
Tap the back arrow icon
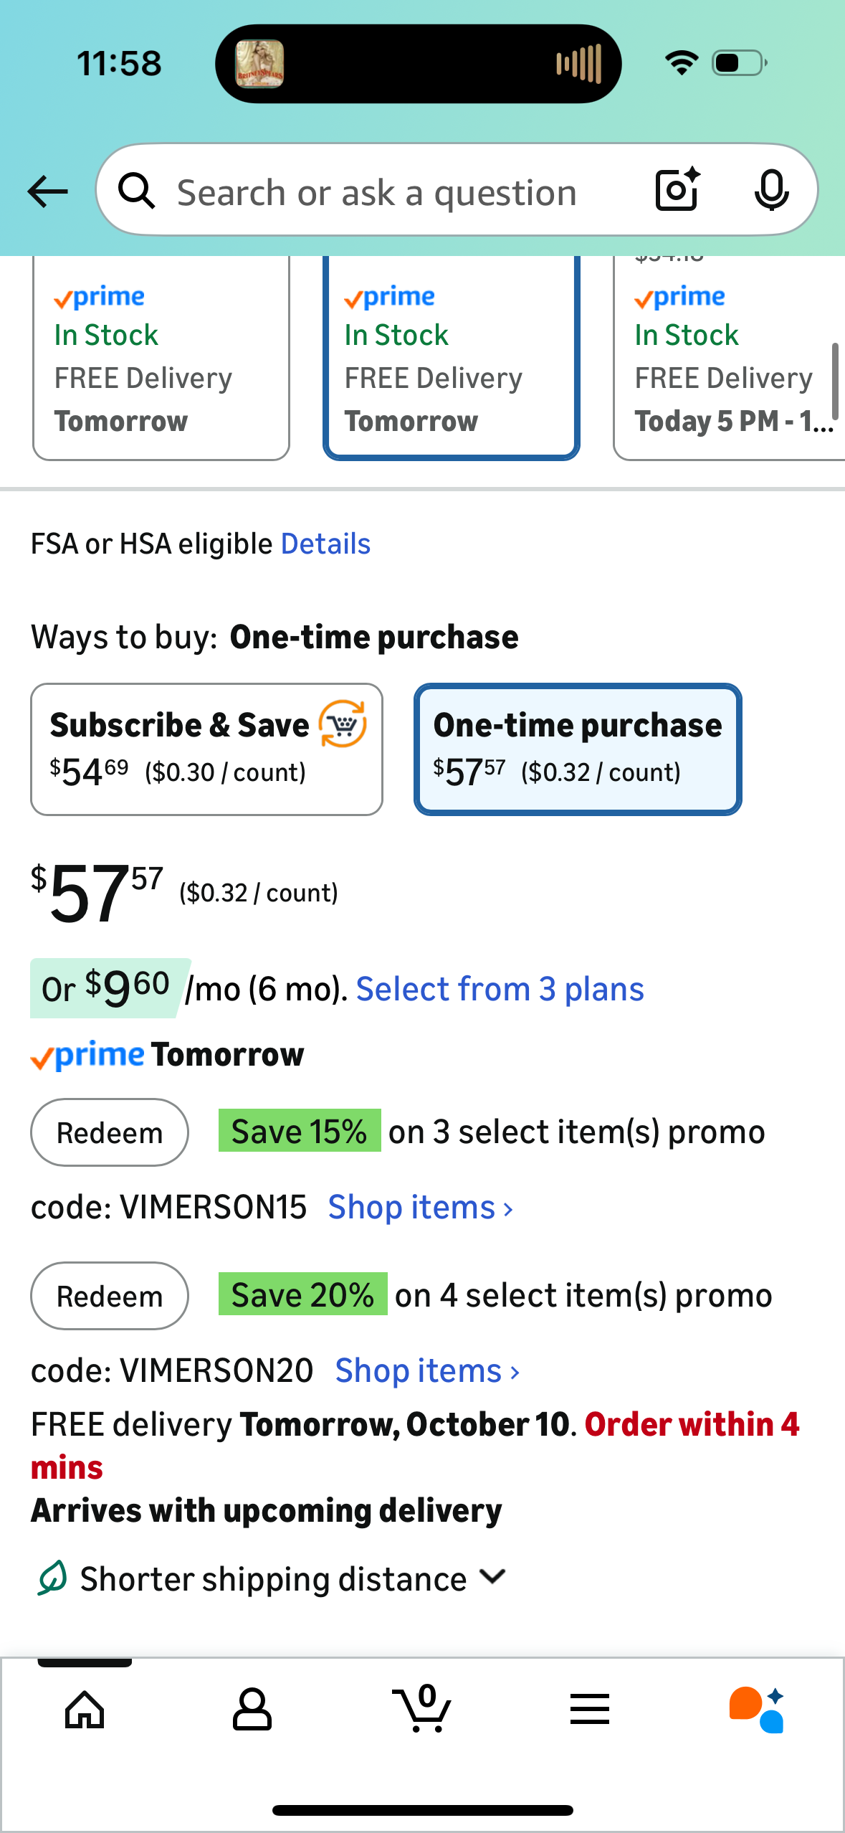click(48, 191)
